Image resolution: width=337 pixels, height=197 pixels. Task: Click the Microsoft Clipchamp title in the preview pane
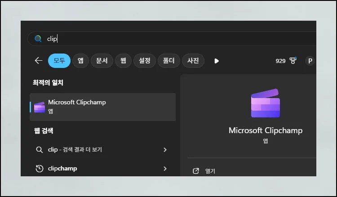[266, 130]
